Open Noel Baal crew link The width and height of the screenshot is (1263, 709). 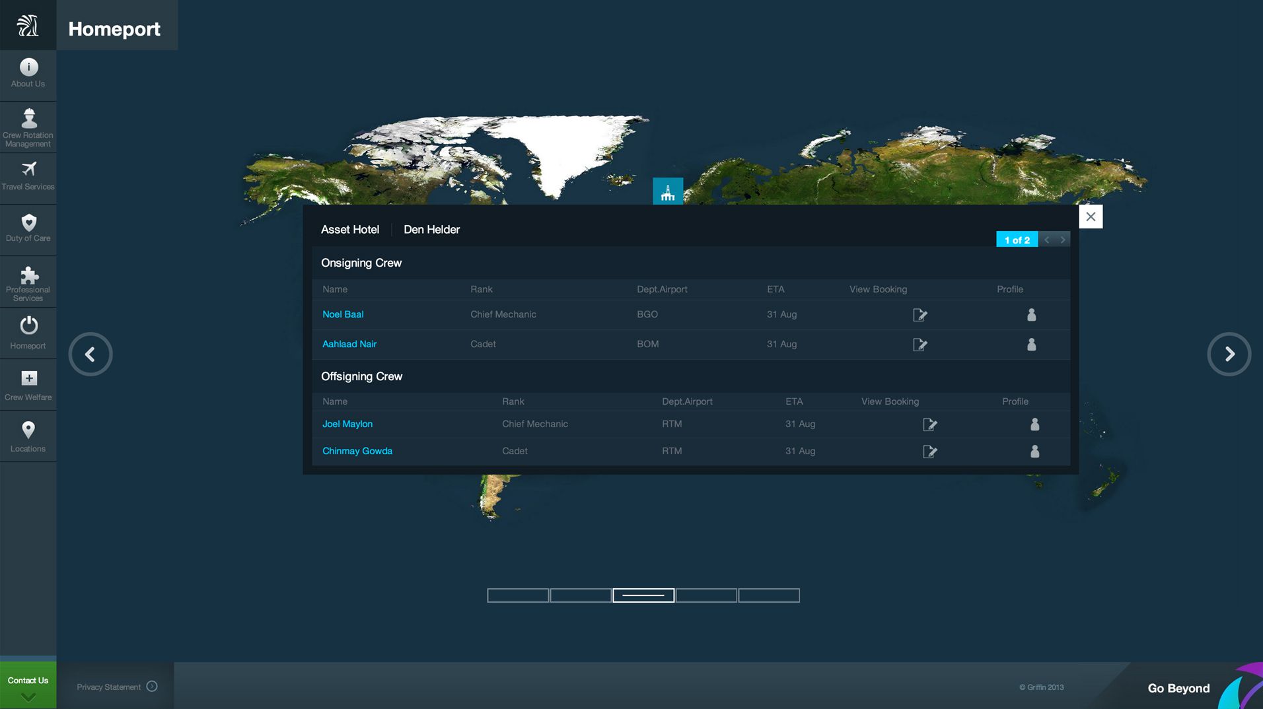coord(343,314)
